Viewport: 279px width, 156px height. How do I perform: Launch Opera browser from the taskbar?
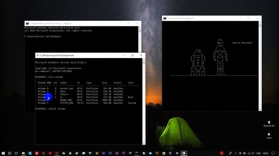pyautogui.click(x=57, y=153)
